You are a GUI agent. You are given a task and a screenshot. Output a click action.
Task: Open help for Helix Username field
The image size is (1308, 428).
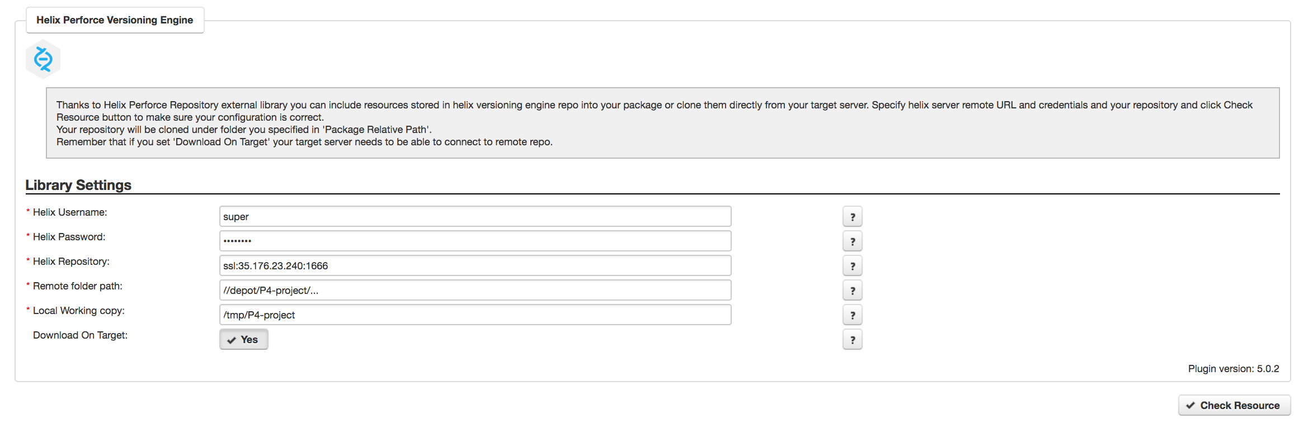click(852, 217)
